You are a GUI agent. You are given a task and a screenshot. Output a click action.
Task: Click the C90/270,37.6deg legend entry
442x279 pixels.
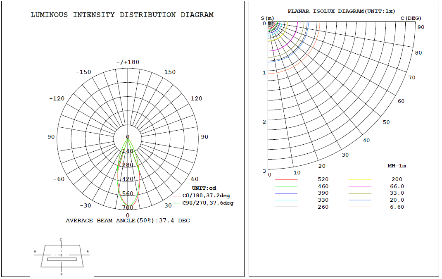203,203
